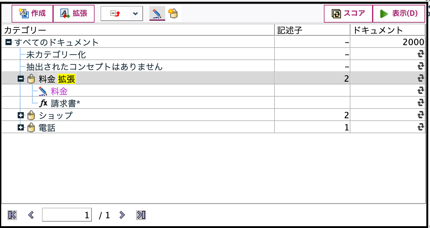Click the green 表示(D) play icon
This screenshot has width=430, height=228.
tap(384, 13)
